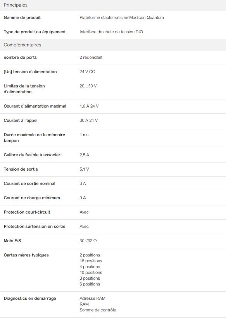Screen dimensions: 226x318
Task: Click the Protection court-circuit label
Action: tap(27, 212)
